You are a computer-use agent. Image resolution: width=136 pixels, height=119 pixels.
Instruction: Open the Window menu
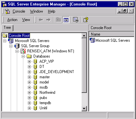tap(37, 11)
